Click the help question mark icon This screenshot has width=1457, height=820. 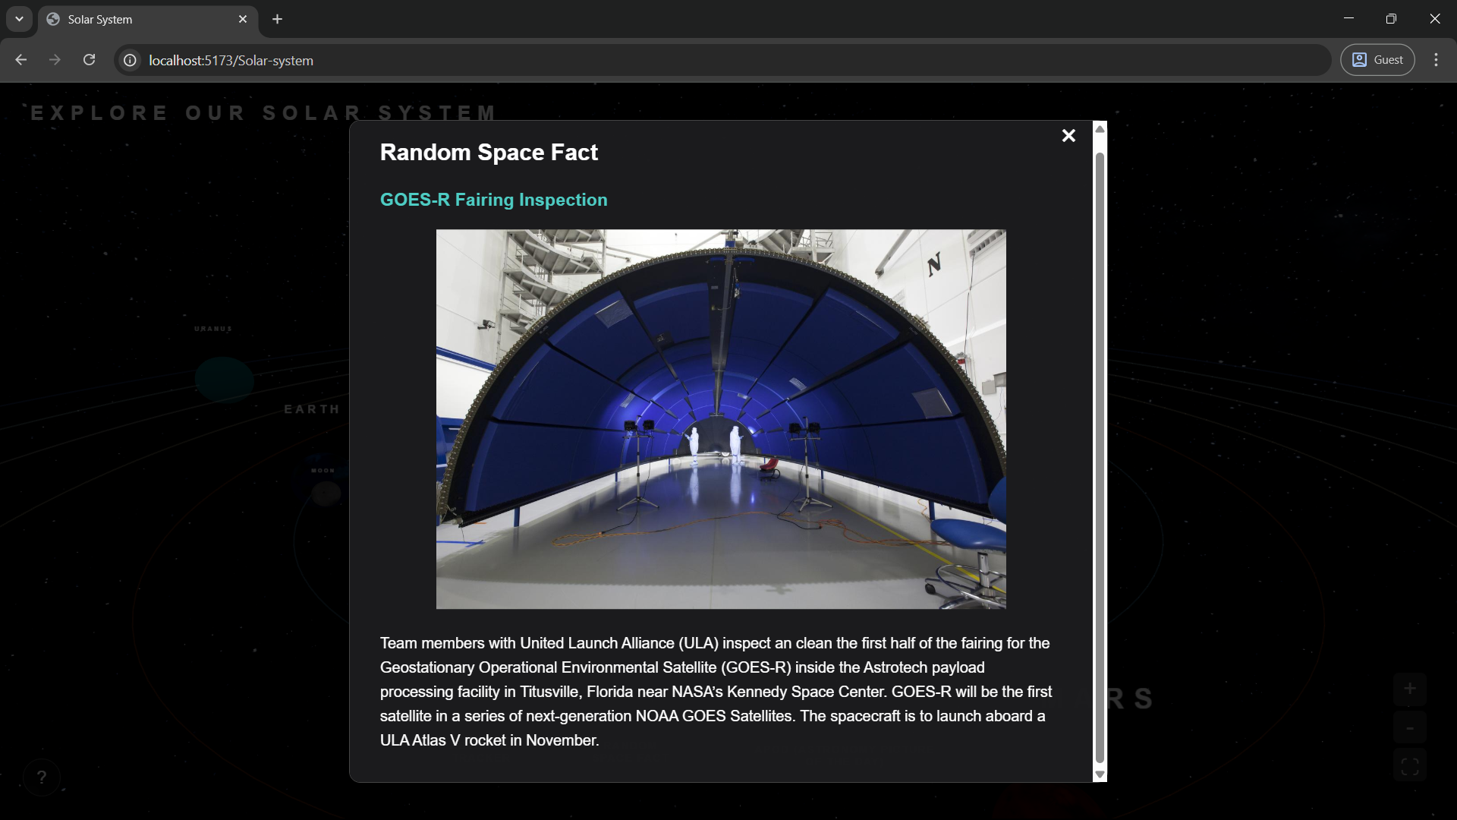(x=42, y=777)
